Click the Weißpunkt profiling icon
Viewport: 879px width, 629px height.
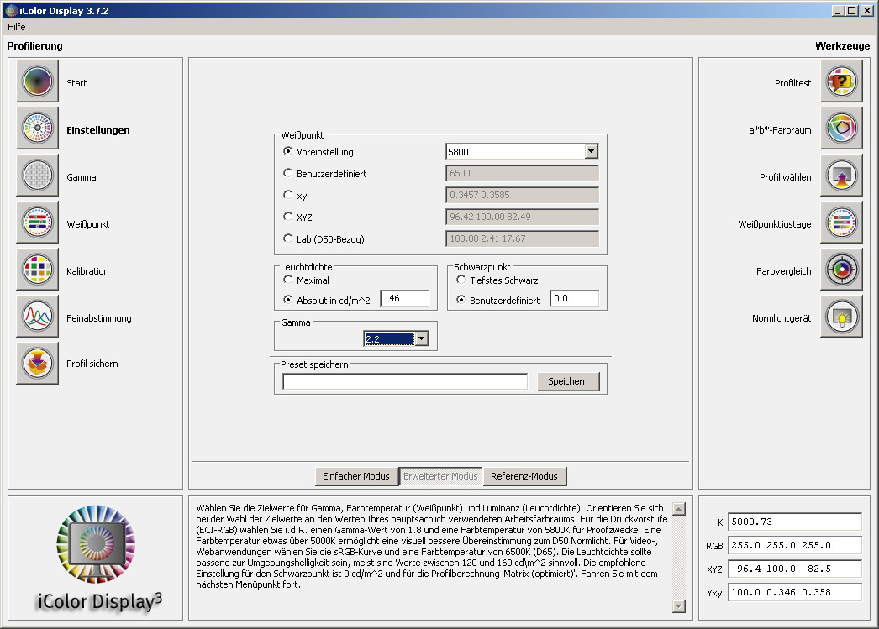point(37,223)
